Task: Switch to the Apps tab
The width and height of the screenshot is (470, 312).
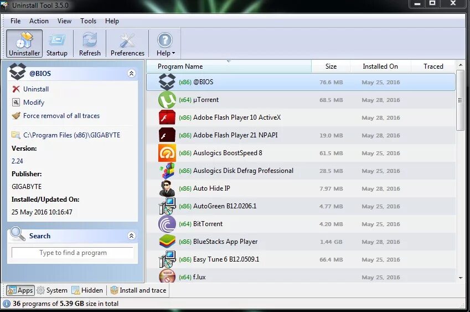Action: click(x=20, y=290)
